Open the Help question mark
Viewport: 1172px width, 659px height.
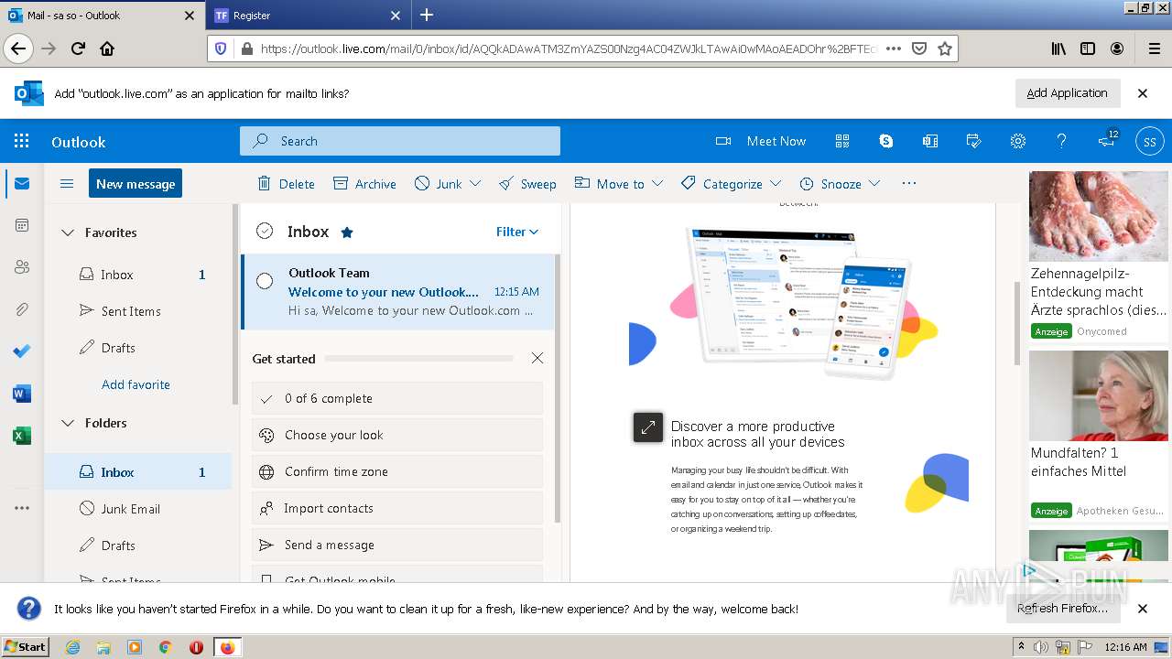point(1061,141)
